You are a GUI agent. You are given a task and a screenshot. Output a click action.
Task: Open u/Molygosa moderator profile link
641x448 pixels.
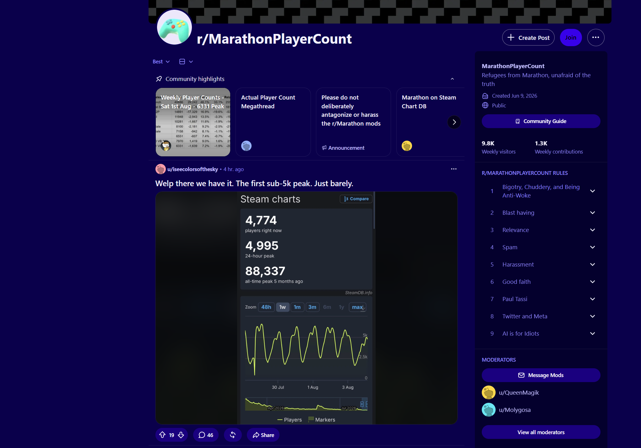coord(515,410)
